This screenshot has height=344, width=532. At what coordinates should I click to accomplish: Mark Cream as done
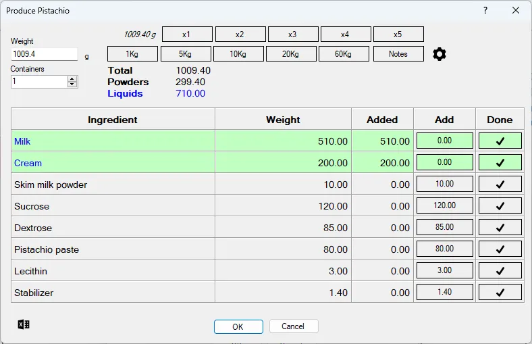[x=500, y=163]
